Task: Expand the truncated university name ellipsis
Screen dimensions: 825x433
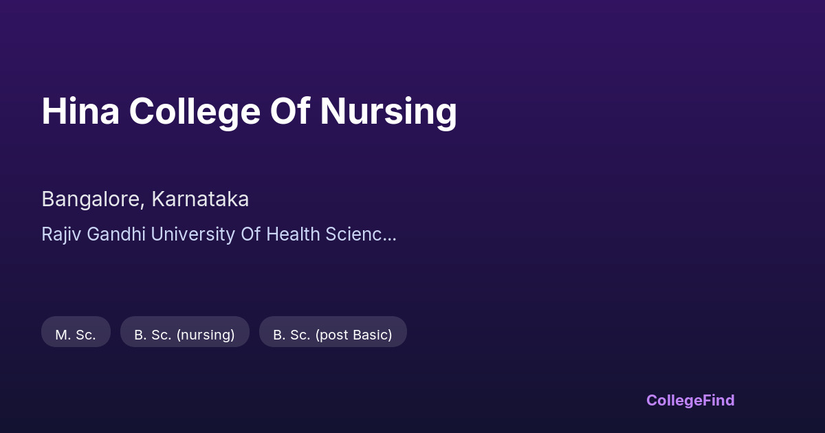Action: click(x=390, y=234)
